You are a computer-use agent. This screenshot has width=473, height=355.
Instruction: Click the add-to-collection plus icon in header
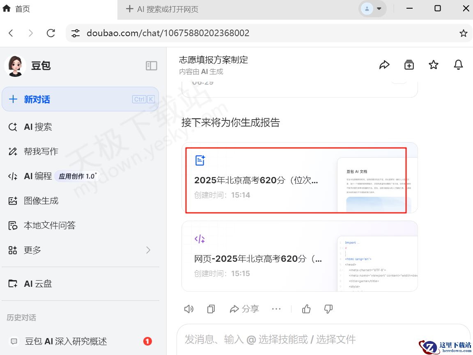409,65
